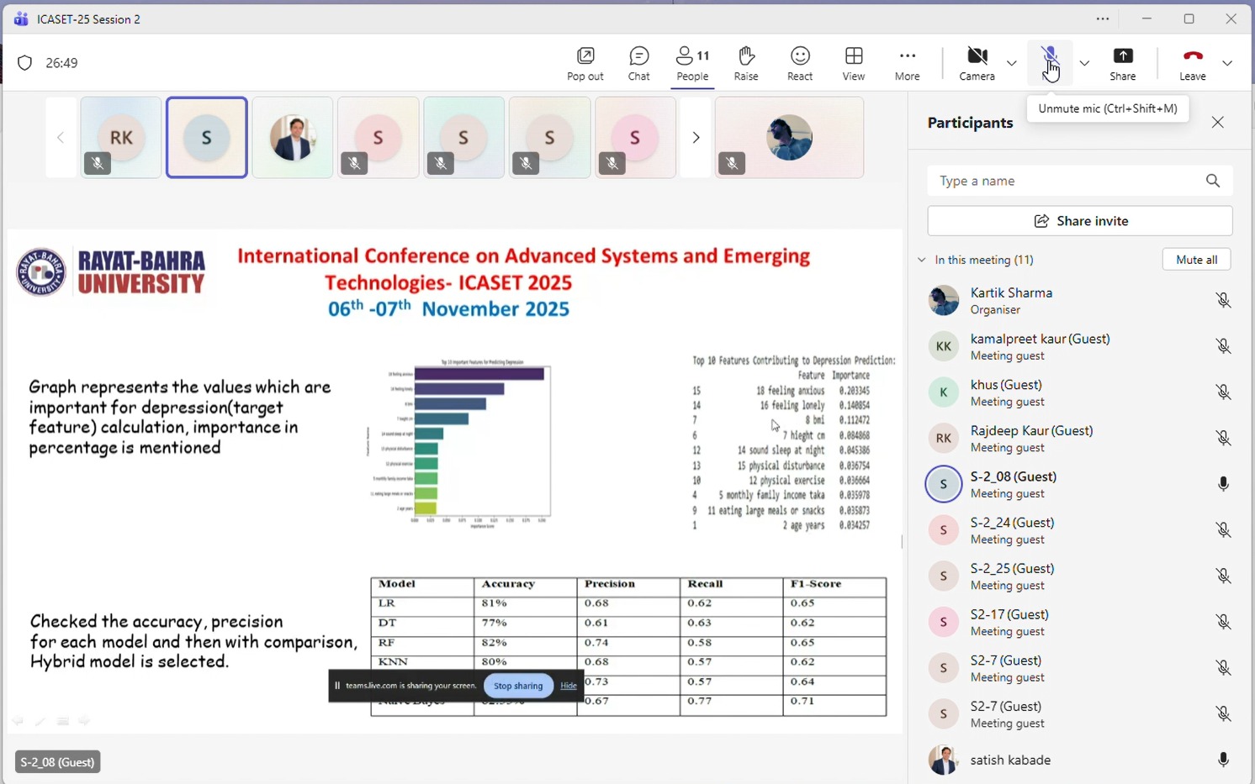Click Stop sharing button
This screenshot has width=1255, height=784.
click(x=518, y=686)
